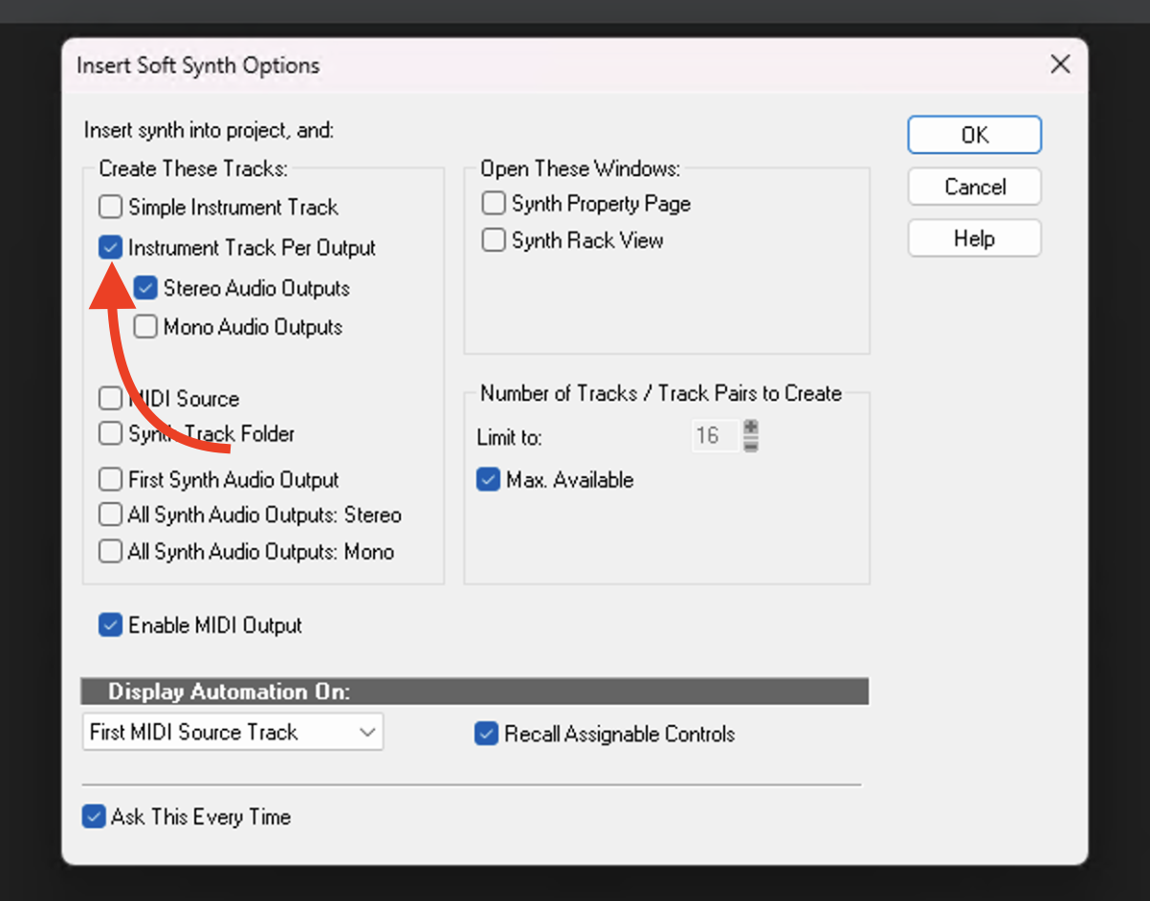Toggle Recall Assignable Controls off

487,735
